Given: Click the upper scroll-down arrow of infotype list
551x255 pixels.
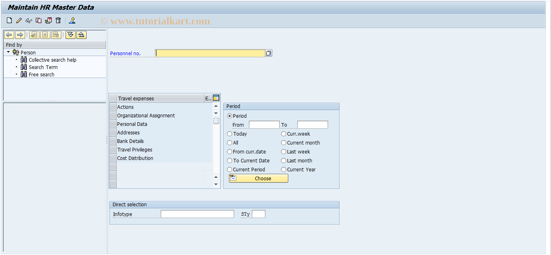Looking at the screenshot, I should coord(216,113).
